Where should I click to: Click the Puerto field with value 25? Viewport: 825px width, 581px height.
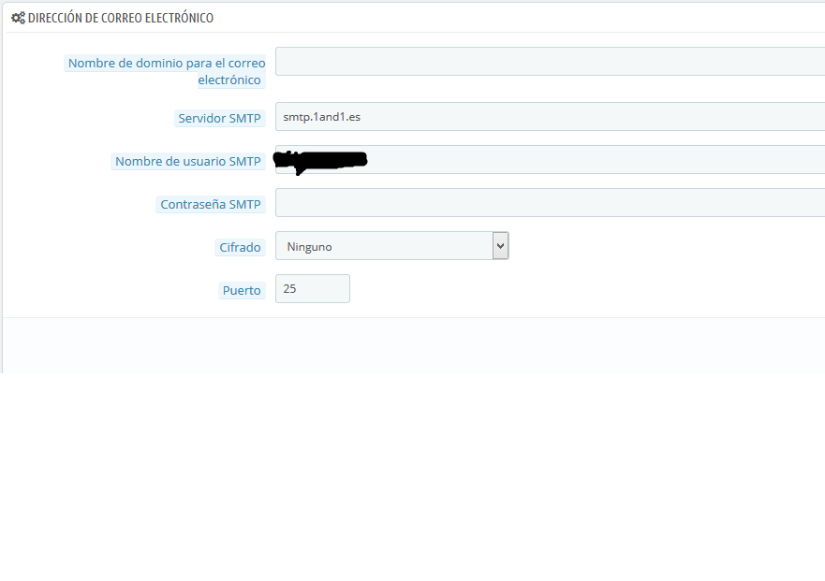(313, 289)
